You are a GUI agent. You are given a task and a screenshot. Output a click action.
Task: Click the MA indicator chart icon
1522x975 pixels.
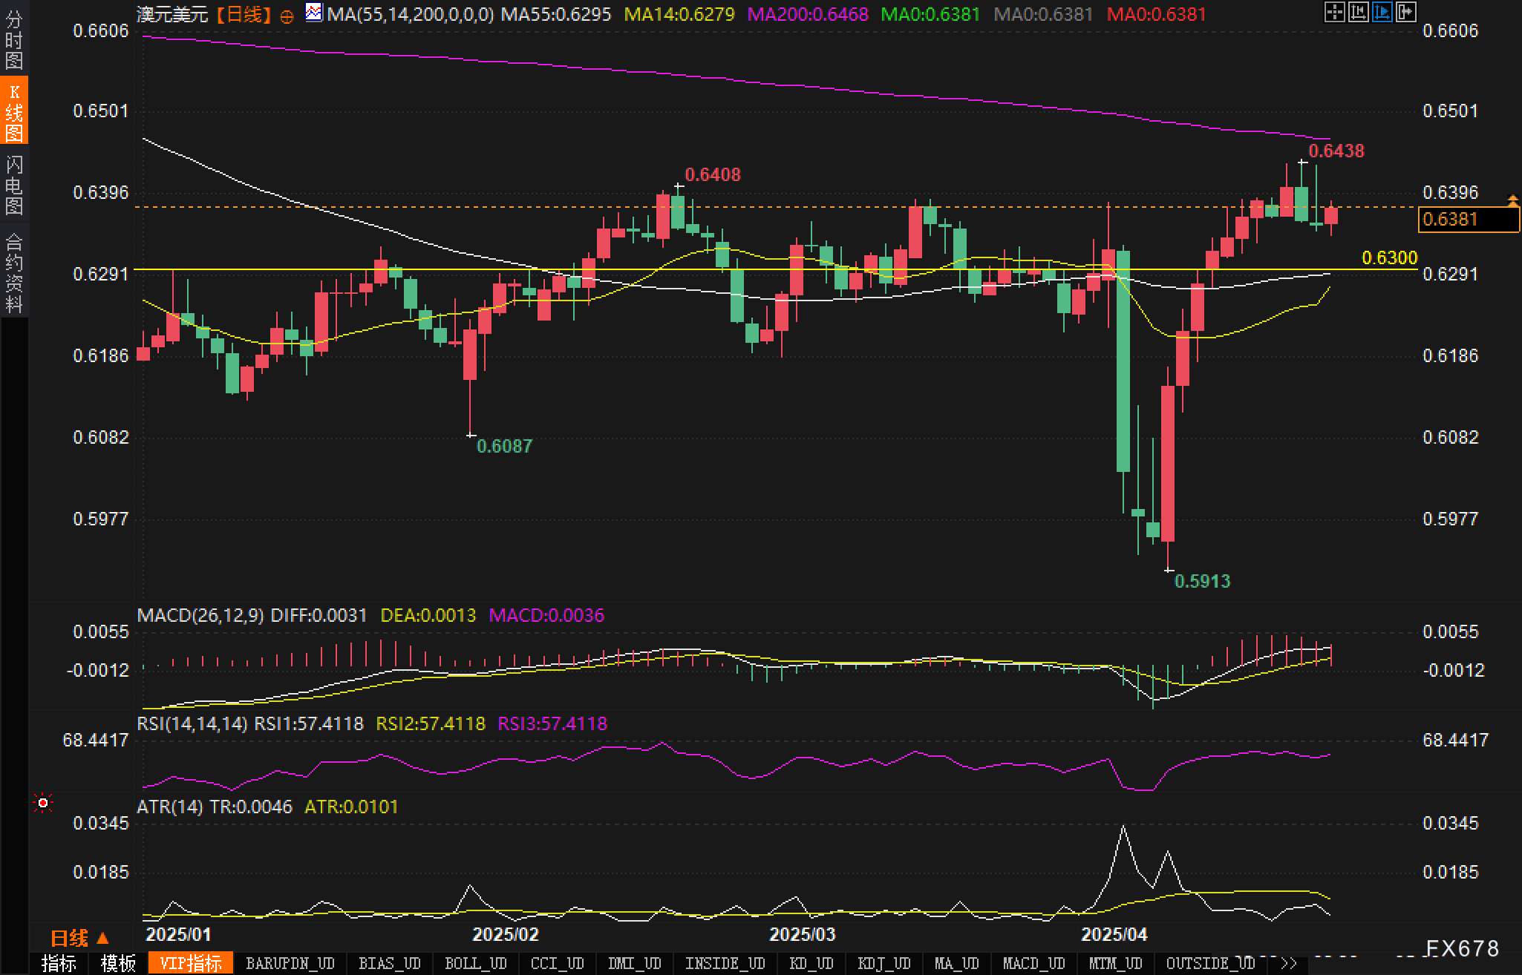(x=314, y=13)
